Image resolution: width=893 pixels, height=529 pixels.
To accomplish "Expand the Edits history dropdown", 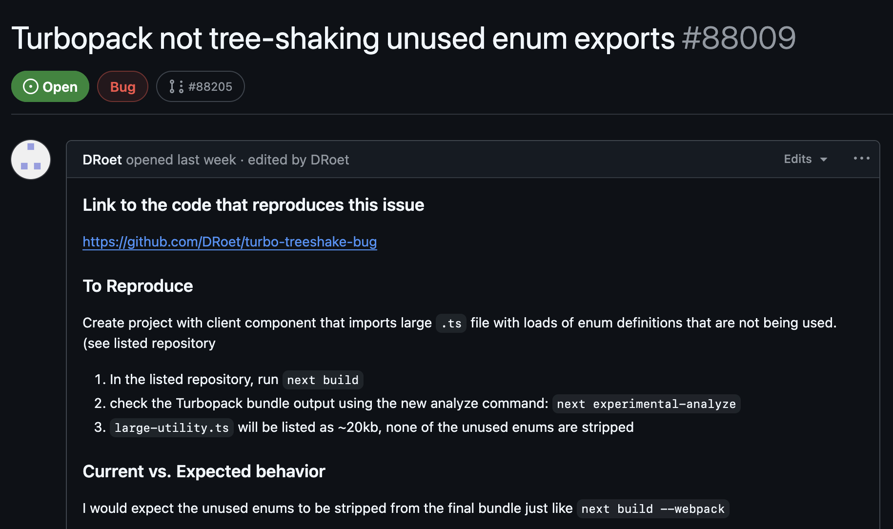I will click(805, 159).
